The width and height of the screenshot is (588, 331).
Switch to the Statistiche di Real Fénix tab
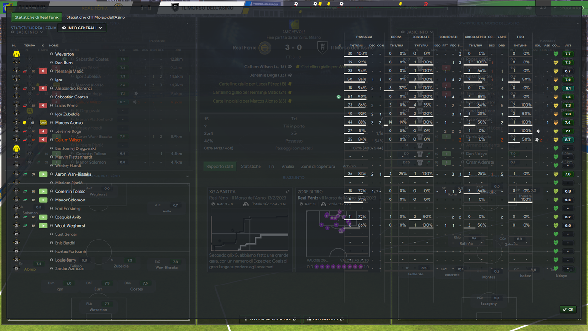pyautogui.click(x=37, y=17)
